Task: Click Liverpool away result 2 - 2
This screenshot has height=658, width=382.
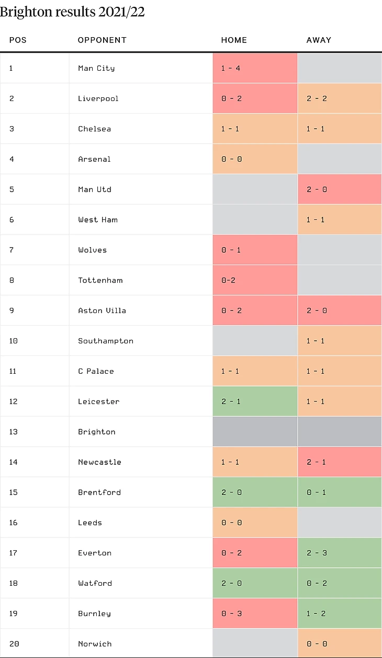Action: coord(317,98)
